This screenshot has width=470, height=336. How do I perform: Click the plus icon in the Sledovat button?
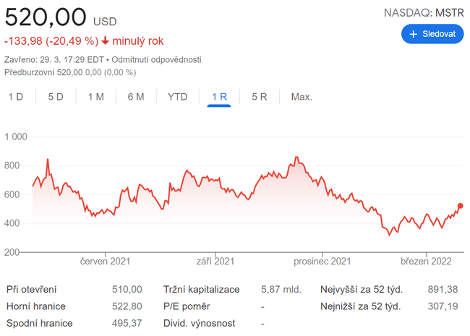414,34
